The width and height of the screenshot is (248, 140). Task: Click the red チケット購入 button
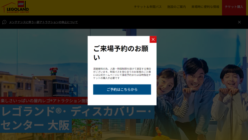click(x=234, y=8)
